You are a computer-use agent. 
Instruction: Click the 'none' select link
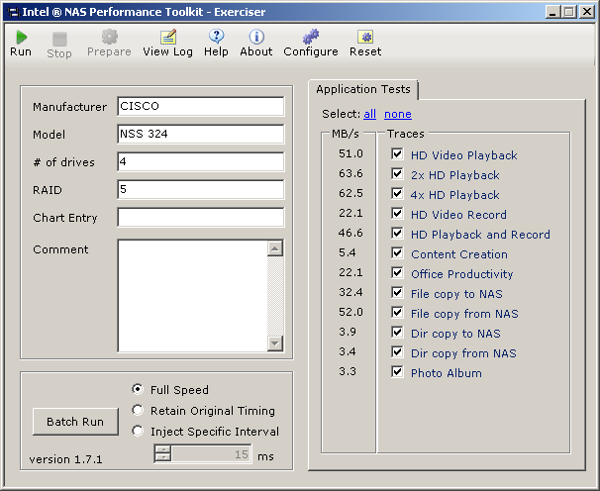coord(398,114)
